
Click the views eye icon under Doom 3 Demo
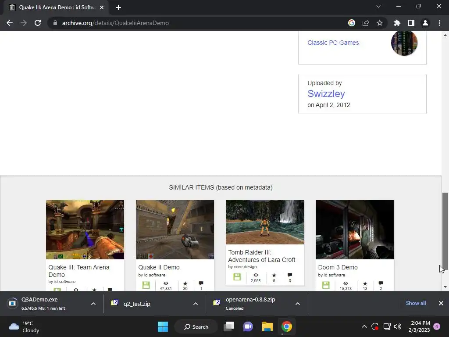[346, 283]
